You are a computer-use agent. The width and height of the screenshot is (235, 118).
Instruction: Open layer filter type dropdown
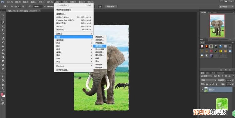tap(206, 76)
